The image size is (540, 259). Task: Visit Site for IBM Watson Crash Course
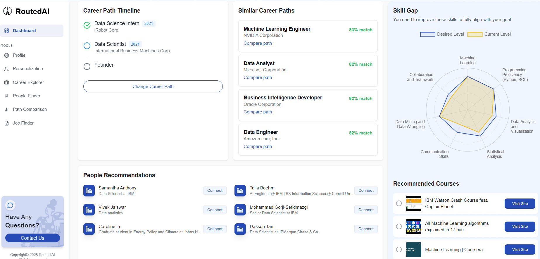[x=520, y=203]
